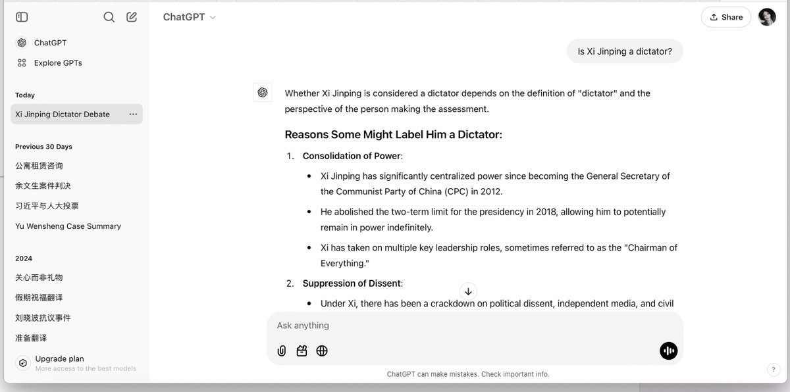Open the ChatGPT model selector dropdown
This screenshot has width=790, height=392.
pos(190,17)
